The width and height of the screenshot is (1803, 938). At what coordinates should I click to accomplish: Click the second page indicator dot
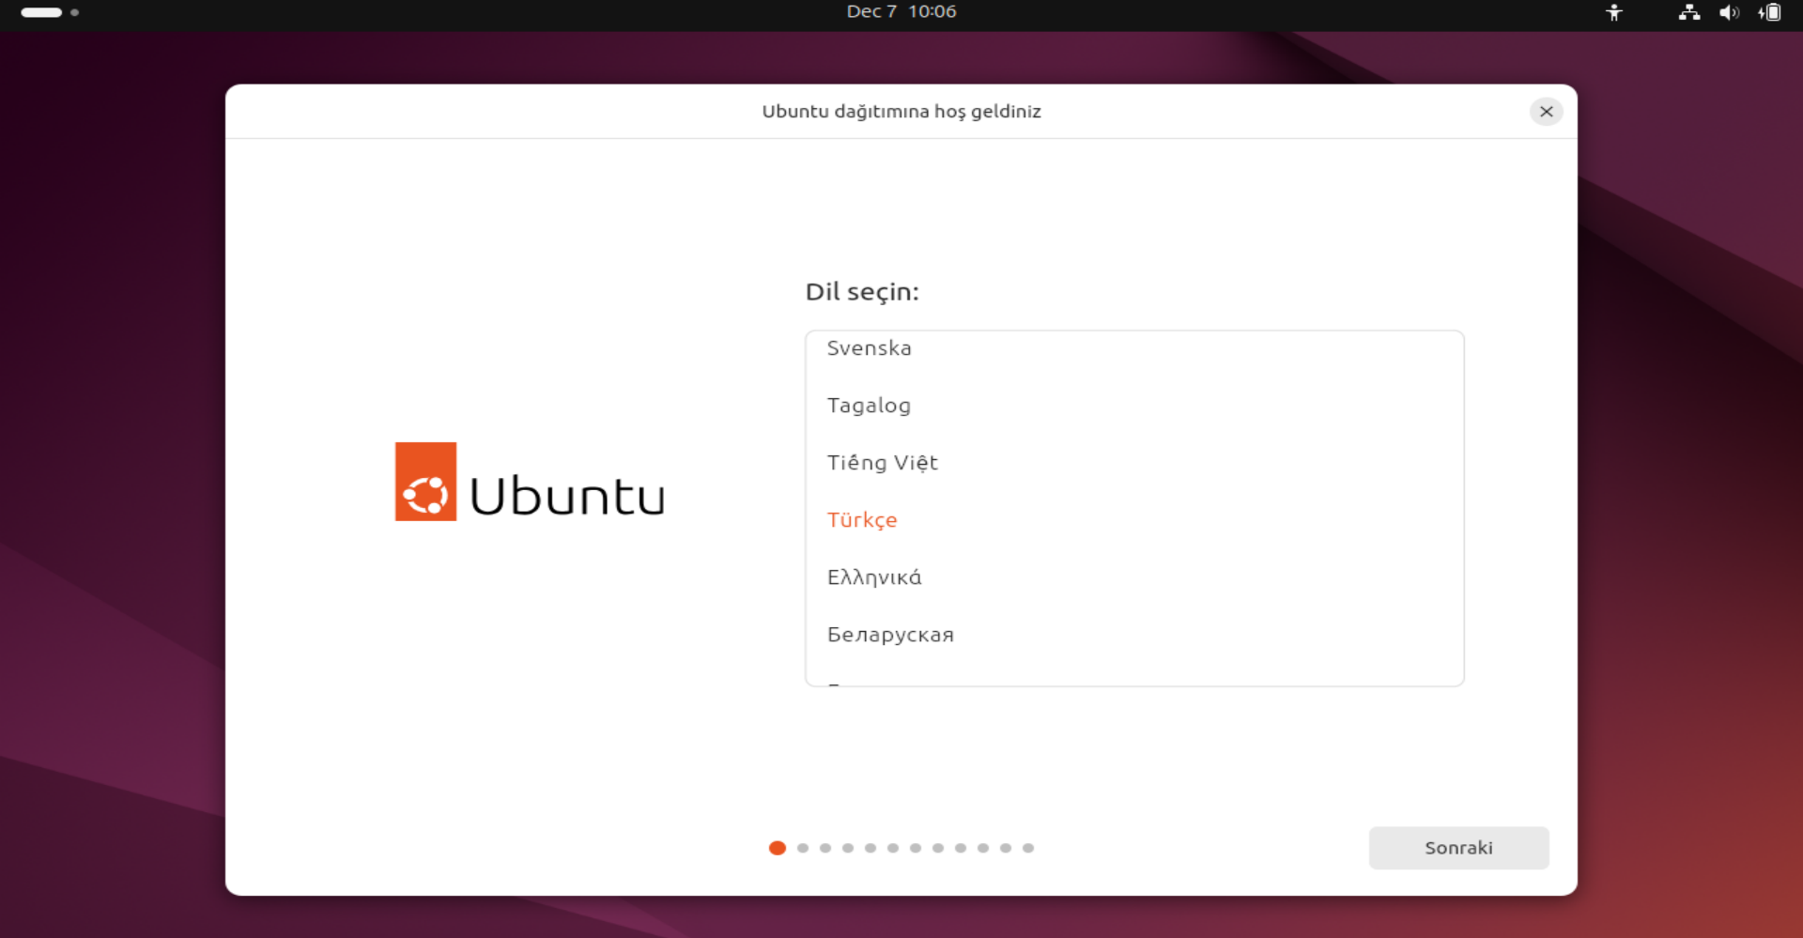pos(803,848)
